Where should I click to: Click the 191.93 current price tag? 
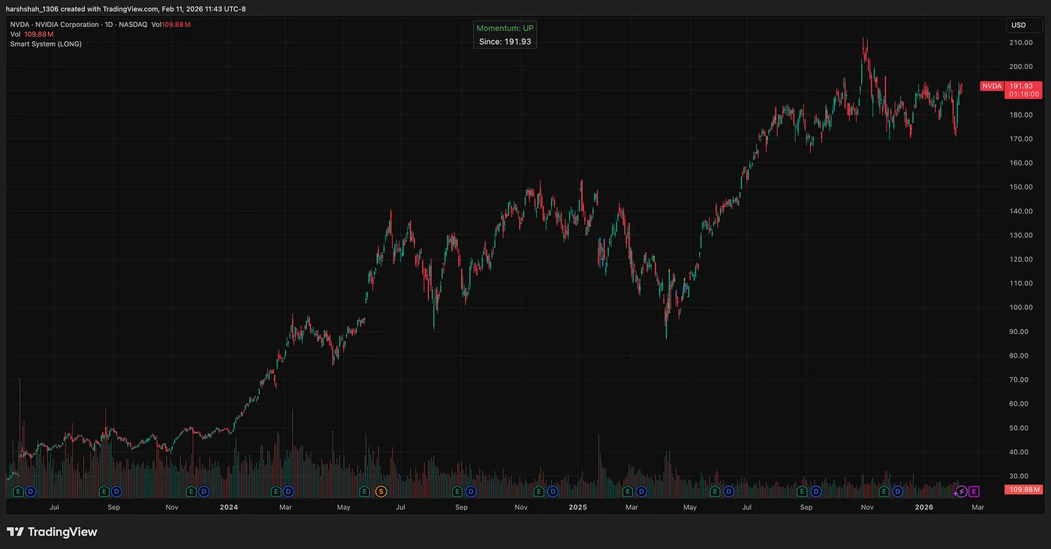click(x=1025, y=90)
